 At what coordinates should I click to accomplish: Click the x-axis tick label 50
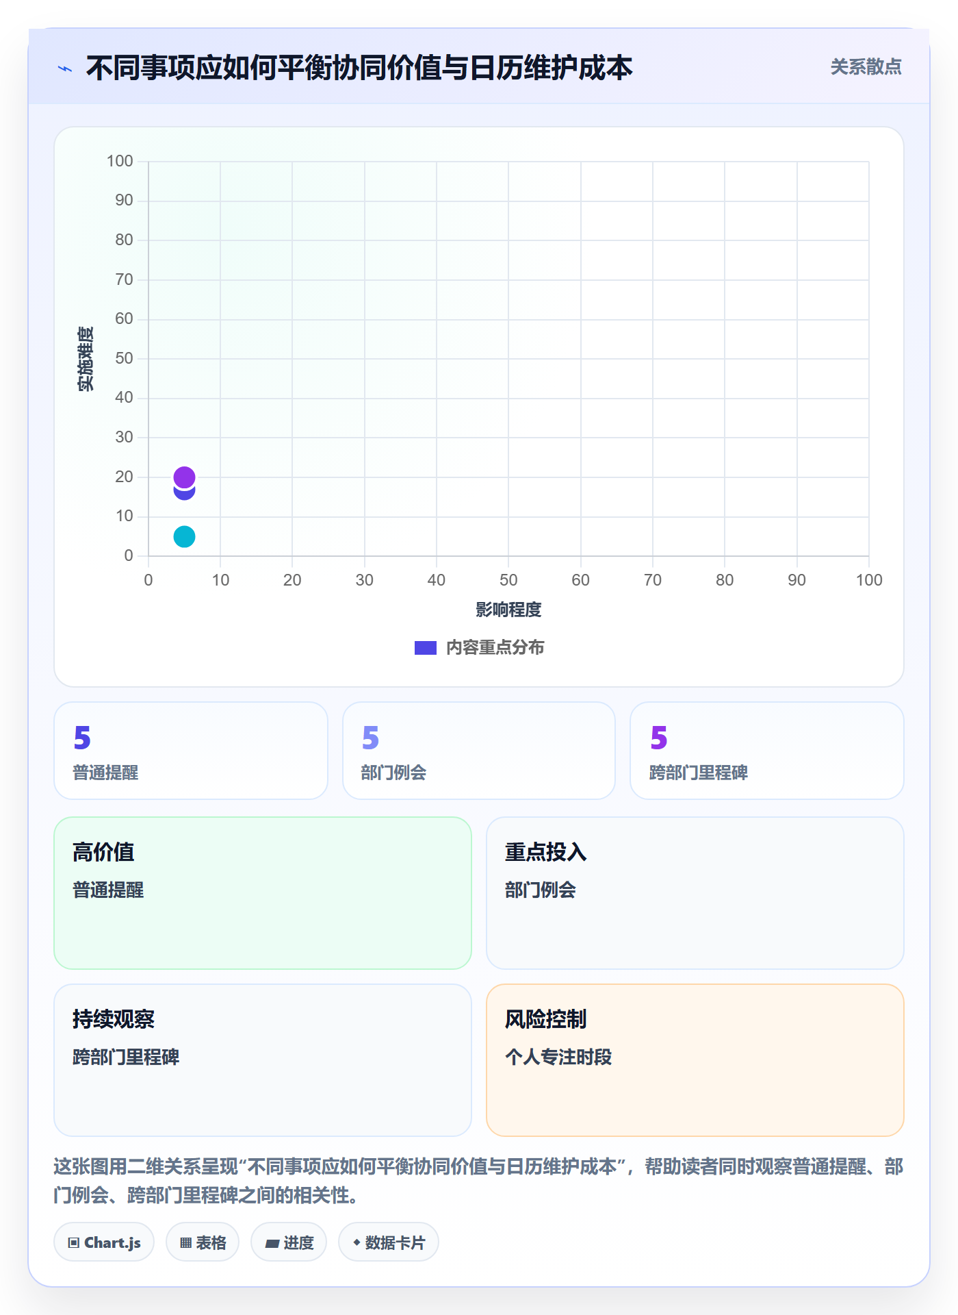(x=508, y=580)
